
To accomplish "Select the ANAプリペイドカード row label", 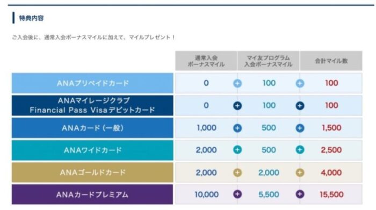I will coord(92,83).
